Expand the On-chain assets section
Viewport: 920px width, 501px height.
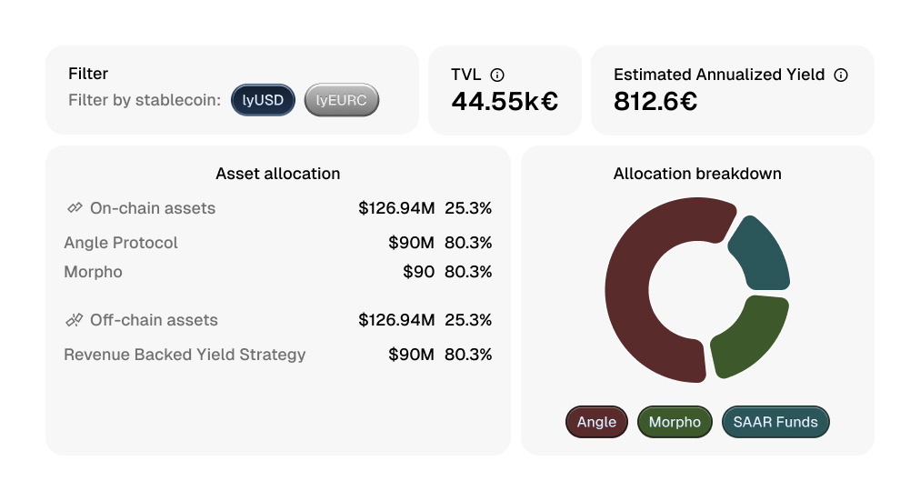coord(153,208)
